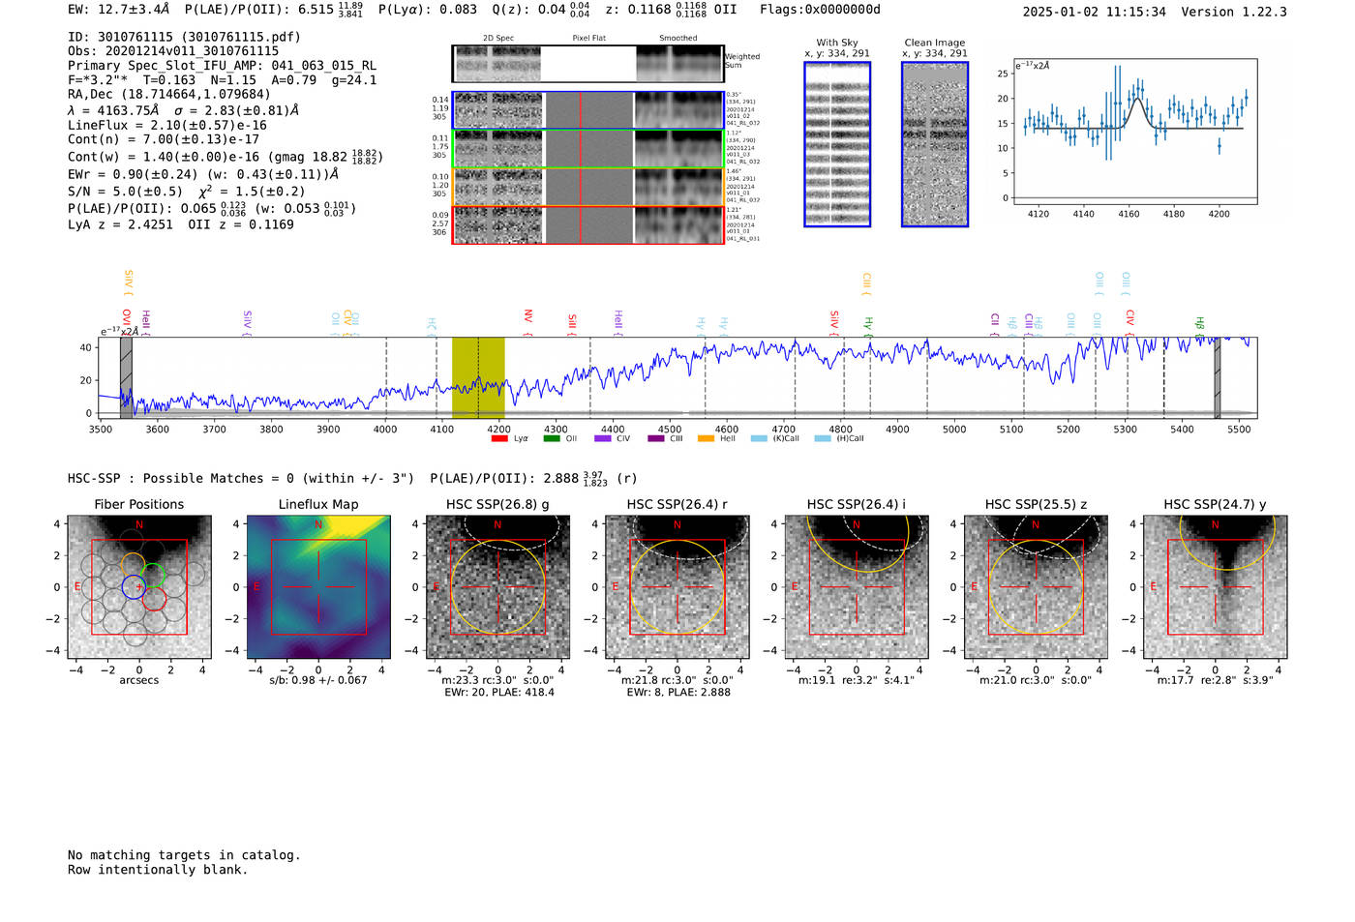Select the CIV purple legend swatch
The width and height of the screenshot is (1355, 922).
pyautogui.click(x=602, y=438)
